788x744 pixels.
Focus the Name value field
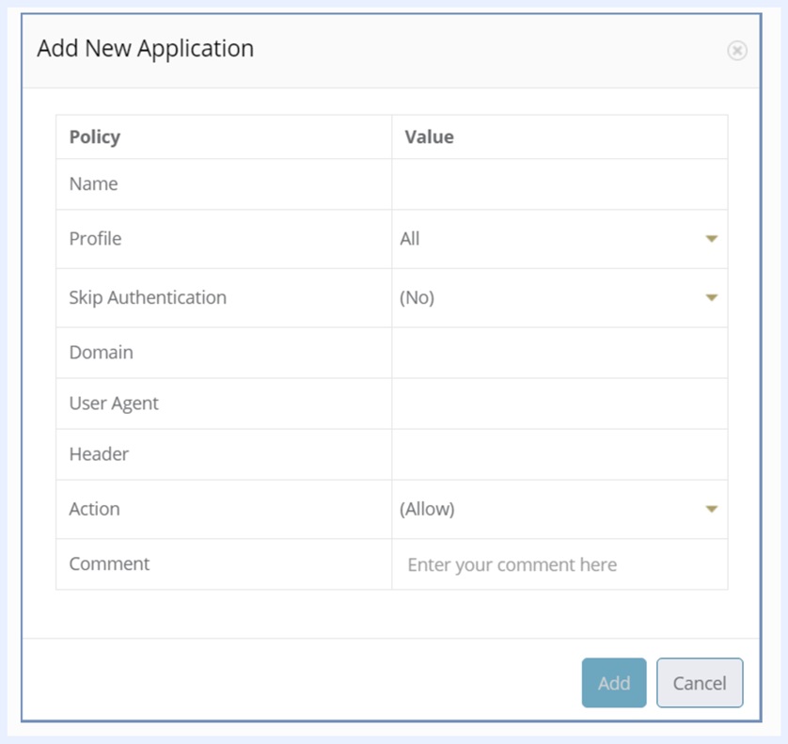[x=559, y=184]
